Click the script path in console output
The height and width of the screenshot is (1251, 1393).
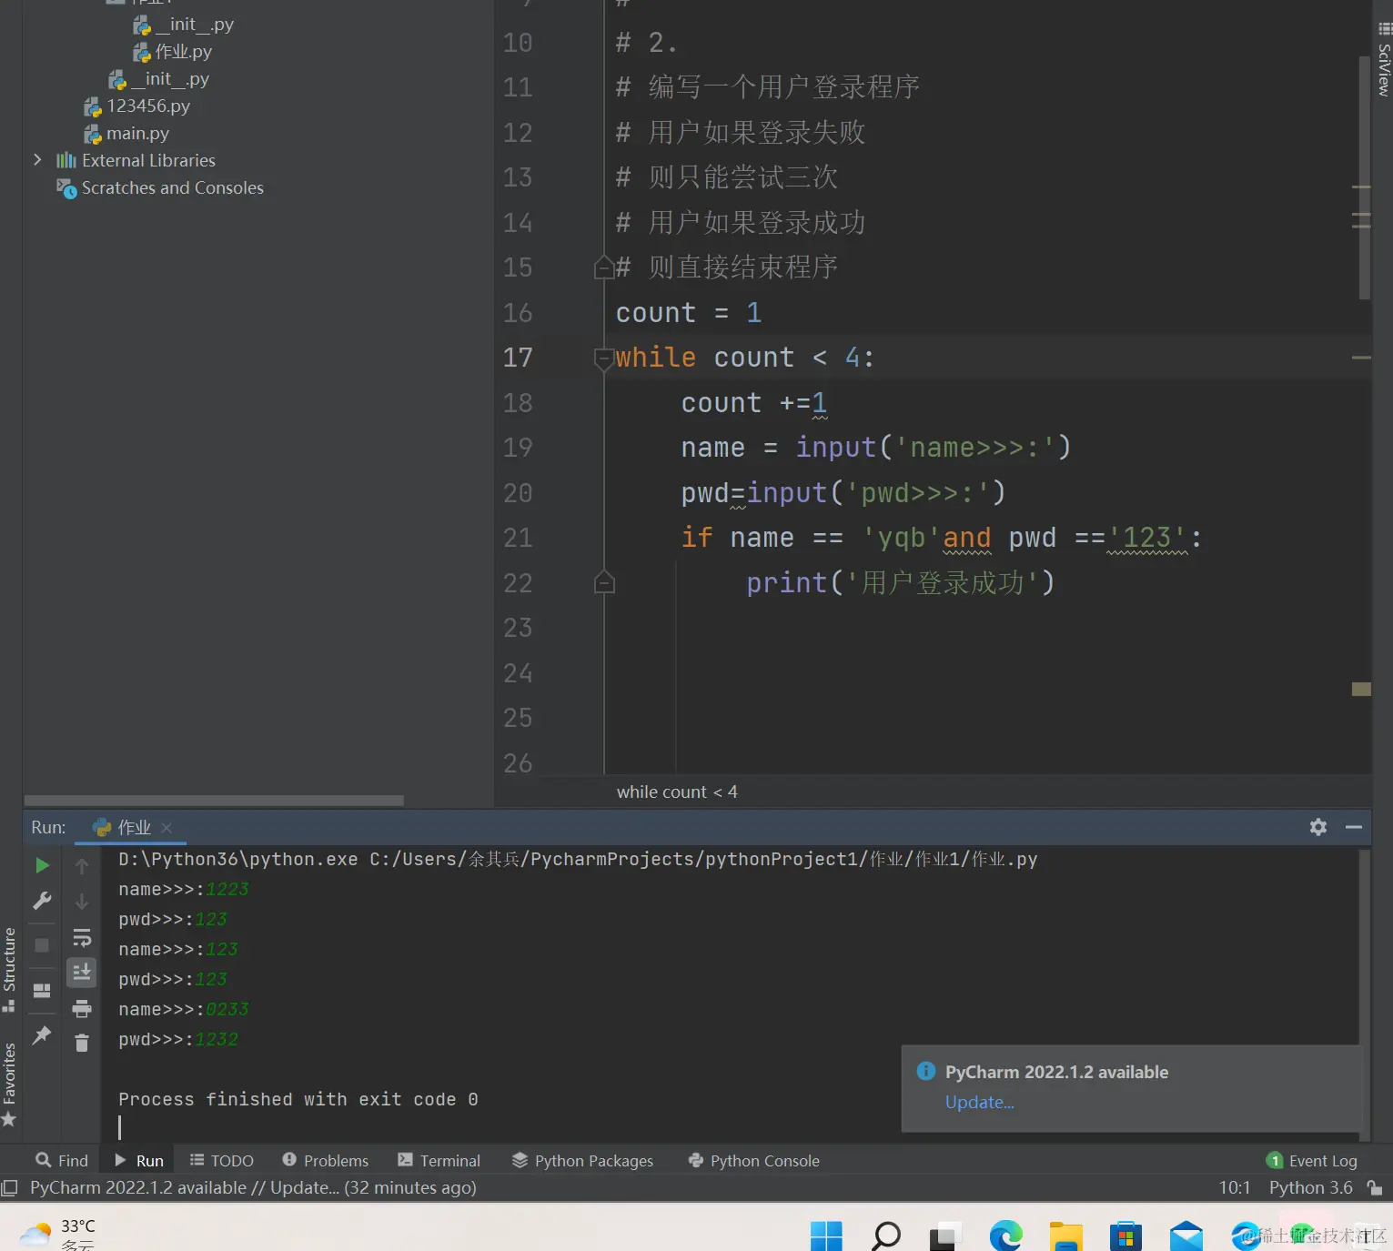click(703, 860)
